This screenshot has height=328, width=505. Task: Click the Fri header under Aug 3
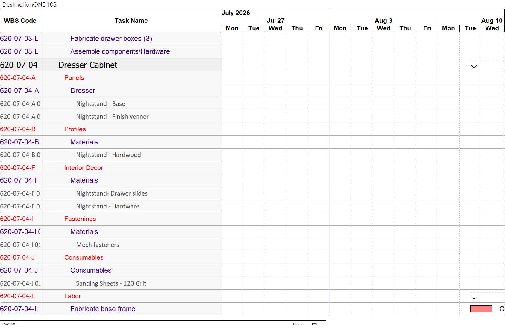[x=427, y=28]
